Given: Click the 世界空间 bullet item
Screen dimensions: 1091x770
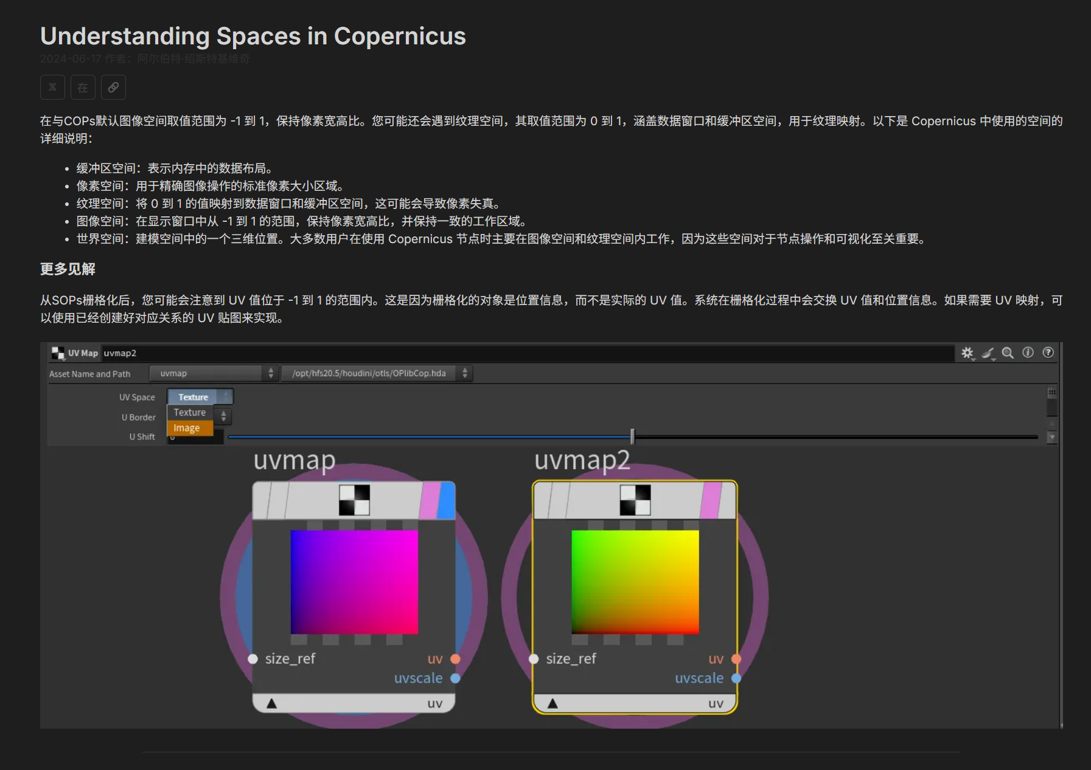Looking at the screenshot, I should (x=501, y=239).
